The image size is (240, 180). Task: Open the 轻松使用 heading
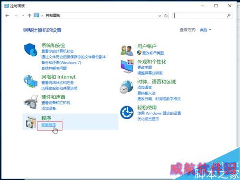tap(147, 108)
